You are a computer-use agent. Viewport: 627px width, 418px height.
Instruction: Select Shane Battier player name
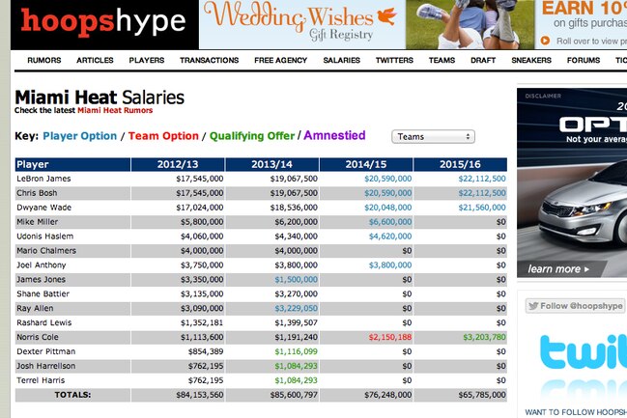pos(43,293)
